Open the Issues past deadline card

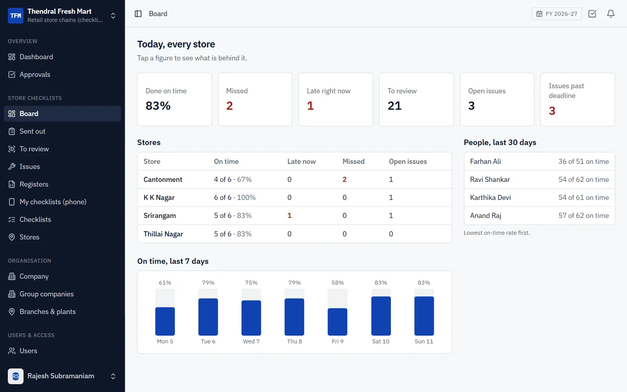tap(578, 100)
